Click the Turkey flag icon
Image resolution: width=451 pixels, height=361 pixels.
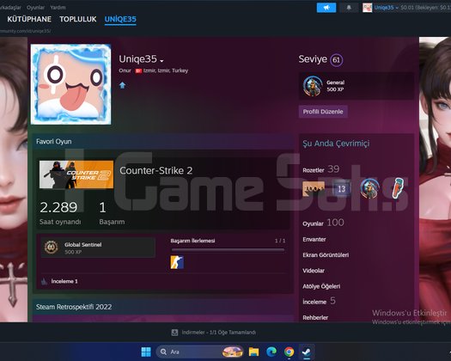[x=138, y=70]
